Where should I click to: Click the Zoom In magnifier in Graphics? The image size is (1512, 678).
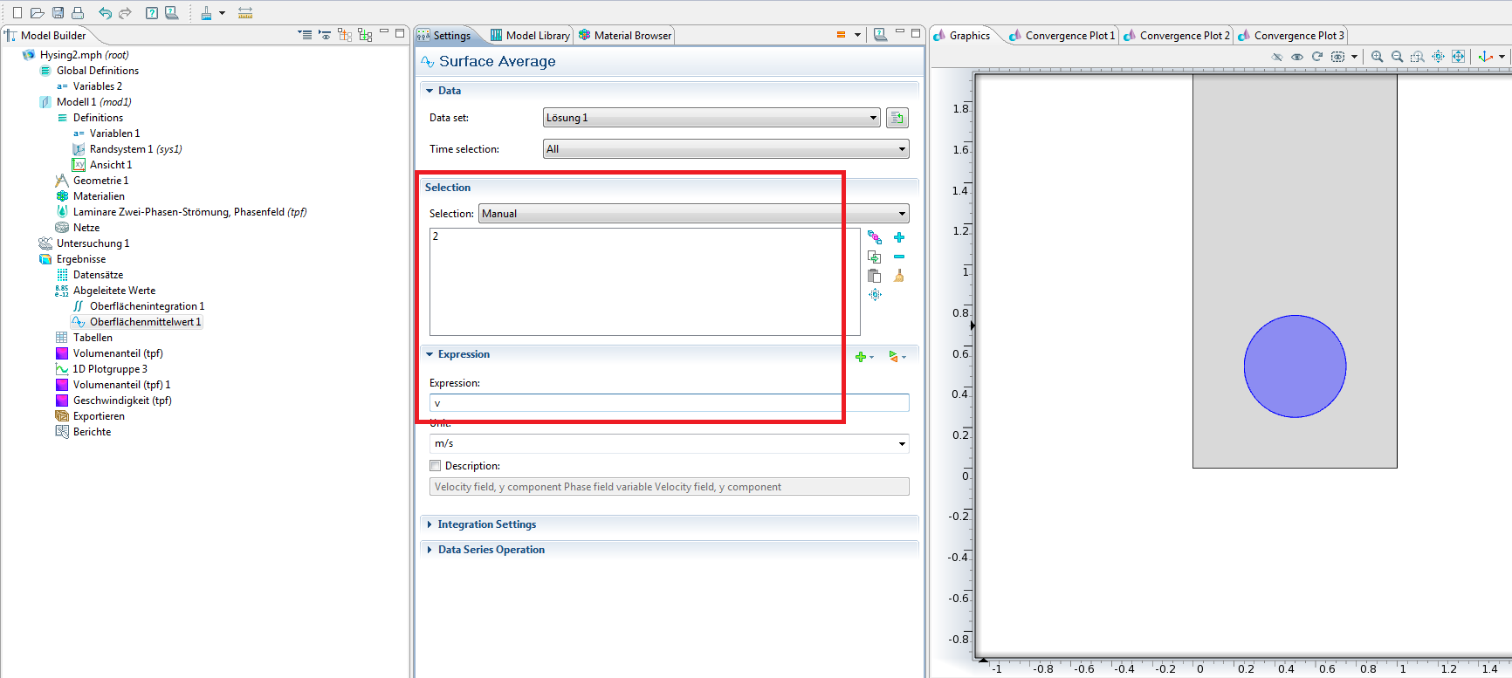coord(1377,57)
